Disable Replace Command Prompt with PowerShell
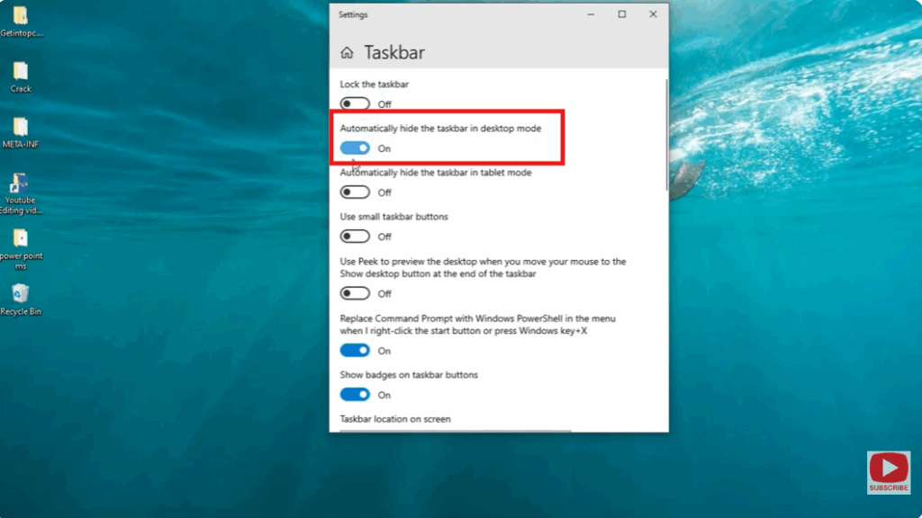922x518 pixels. pos(355,350)
